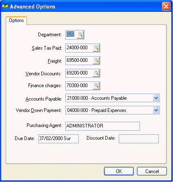Open the Department lookup magnifier
The width and height of the screenshot is (173, 182).
pos(80,35)
